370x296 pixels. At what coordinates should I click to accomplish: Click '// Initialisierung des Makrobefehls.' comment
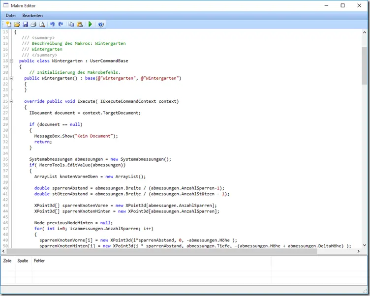pos(75,72)
